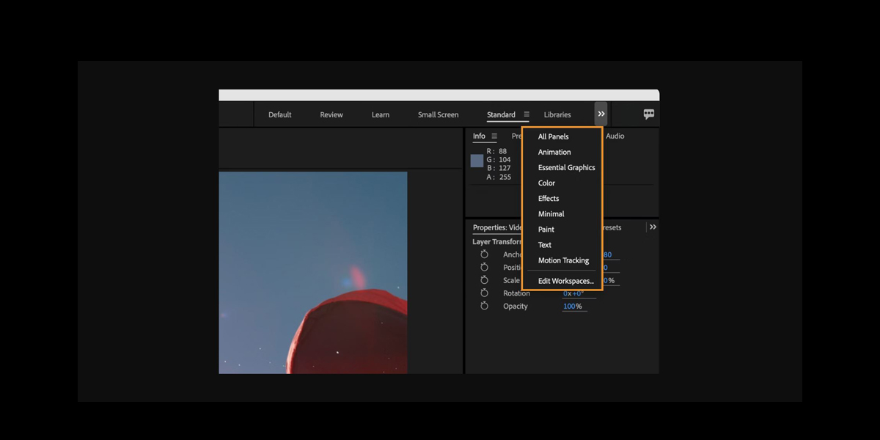Viewport: 880px width, 440px height.
Task: Switch to the All Panels workspace
Action: point(553,136)
